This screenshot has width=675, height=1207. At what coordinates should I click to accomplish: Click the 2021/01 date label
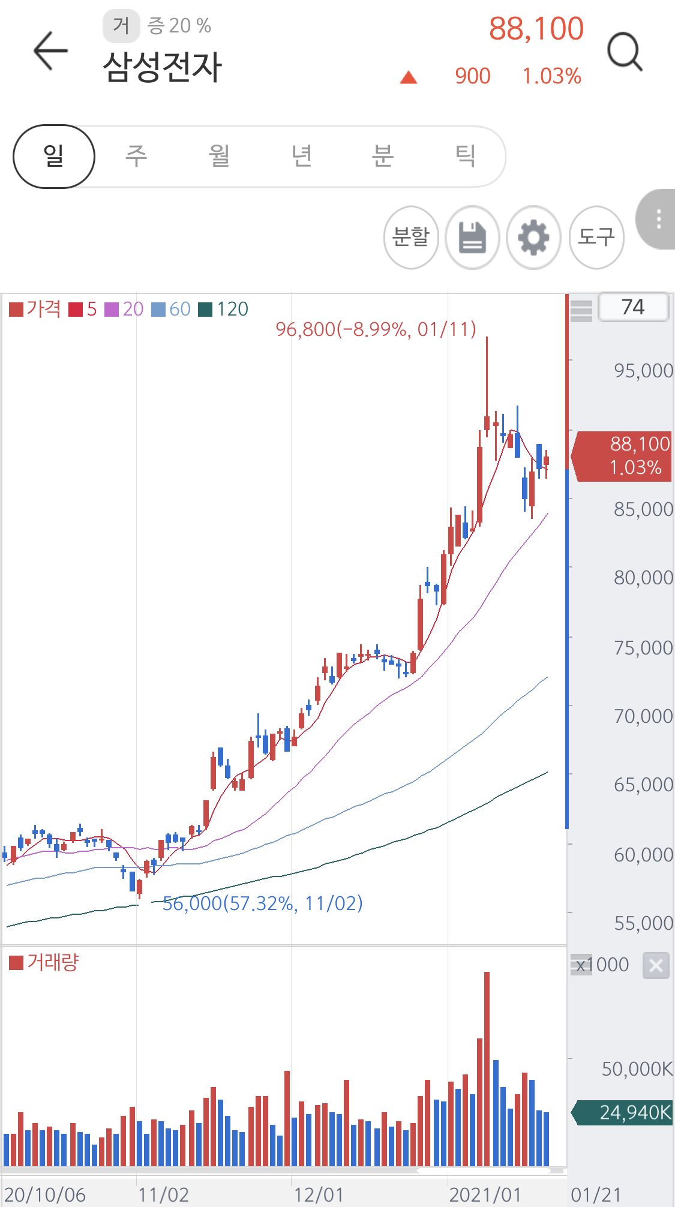pyautogui.click(x=485, y=1195)
